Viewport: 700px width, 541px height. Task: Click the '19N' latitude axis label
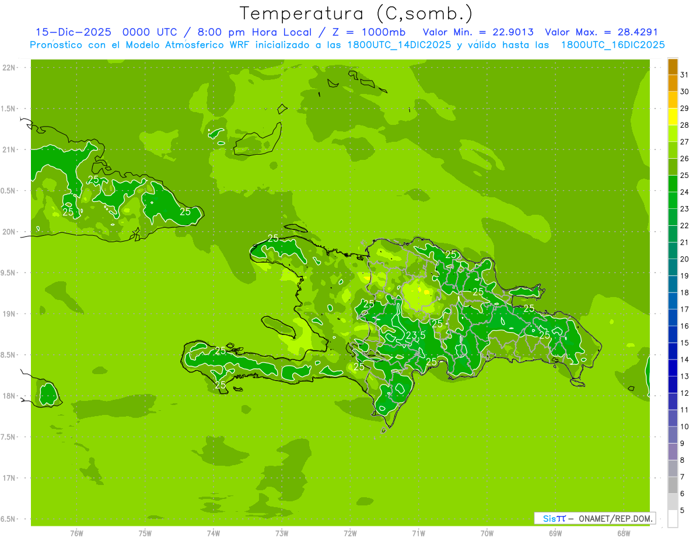tap(9, 313)
